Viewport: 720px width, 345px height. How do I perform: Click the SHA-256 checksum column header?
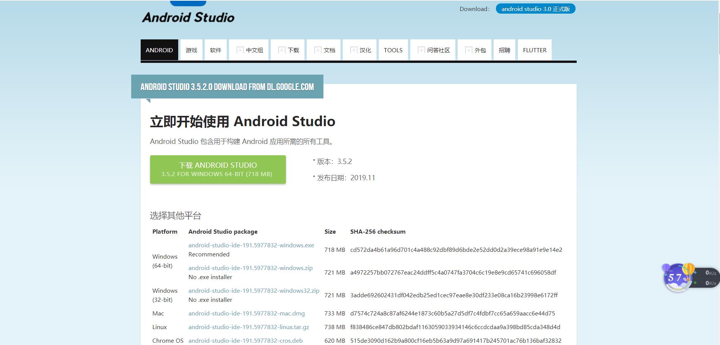(x=378, y=231)
